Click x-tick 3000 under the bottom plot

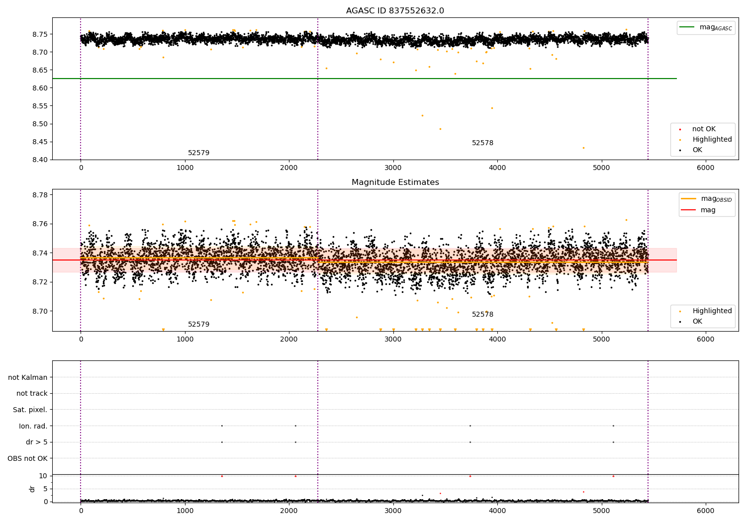(x=393, y=511)
